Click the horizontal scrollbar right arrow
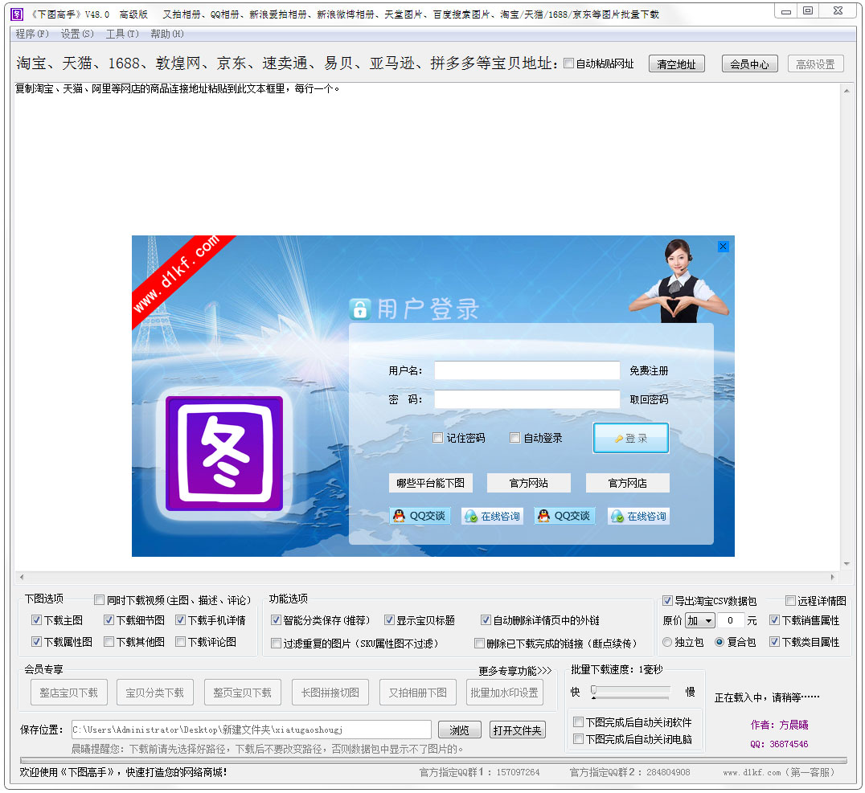This screenshot has height=793, width=865. point(833,578)
